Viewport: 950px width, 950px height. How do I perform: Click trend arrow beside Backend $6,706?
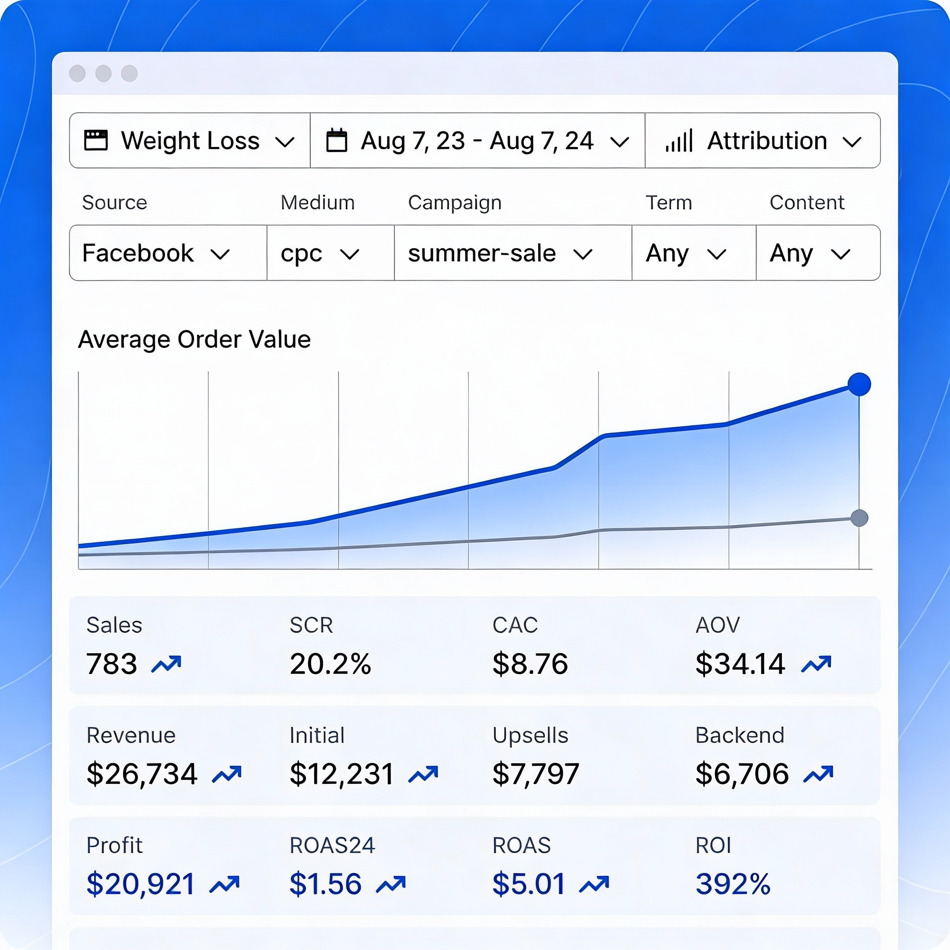(818, 774)
